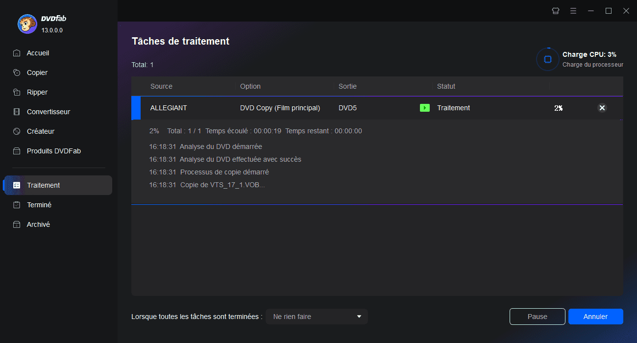Click the Terminé clipboard icon
The width and height of the screenshot is (637, 343).
[x=17, y=205]
